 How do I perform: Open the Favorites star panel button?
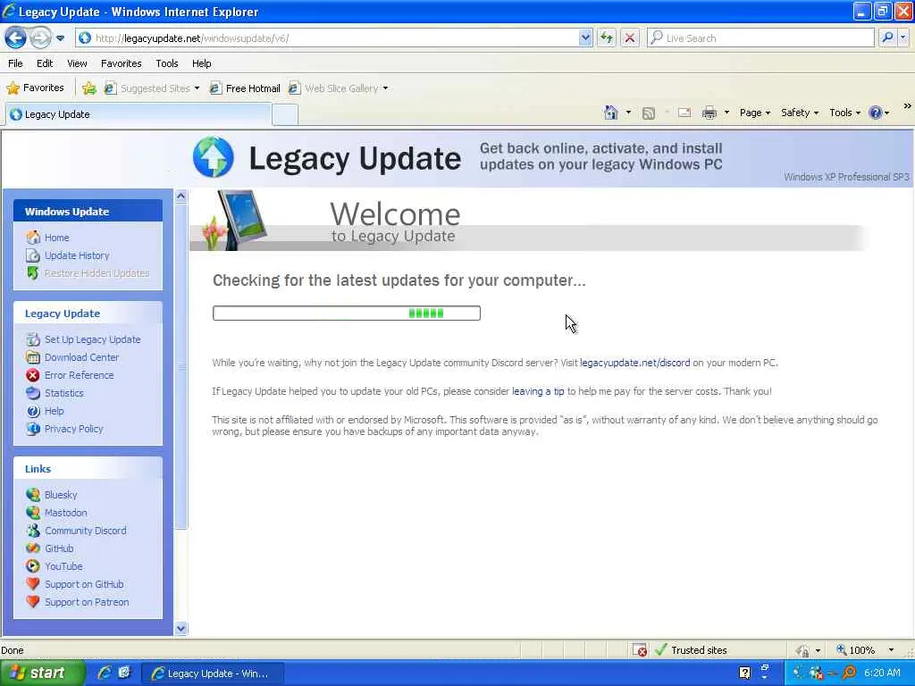pos(35,88)
